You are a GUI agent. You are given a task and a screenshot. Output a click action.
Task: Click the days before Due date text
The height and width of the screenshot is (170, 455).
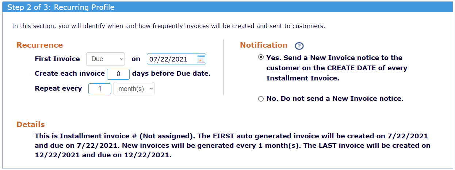pos(171,74)
